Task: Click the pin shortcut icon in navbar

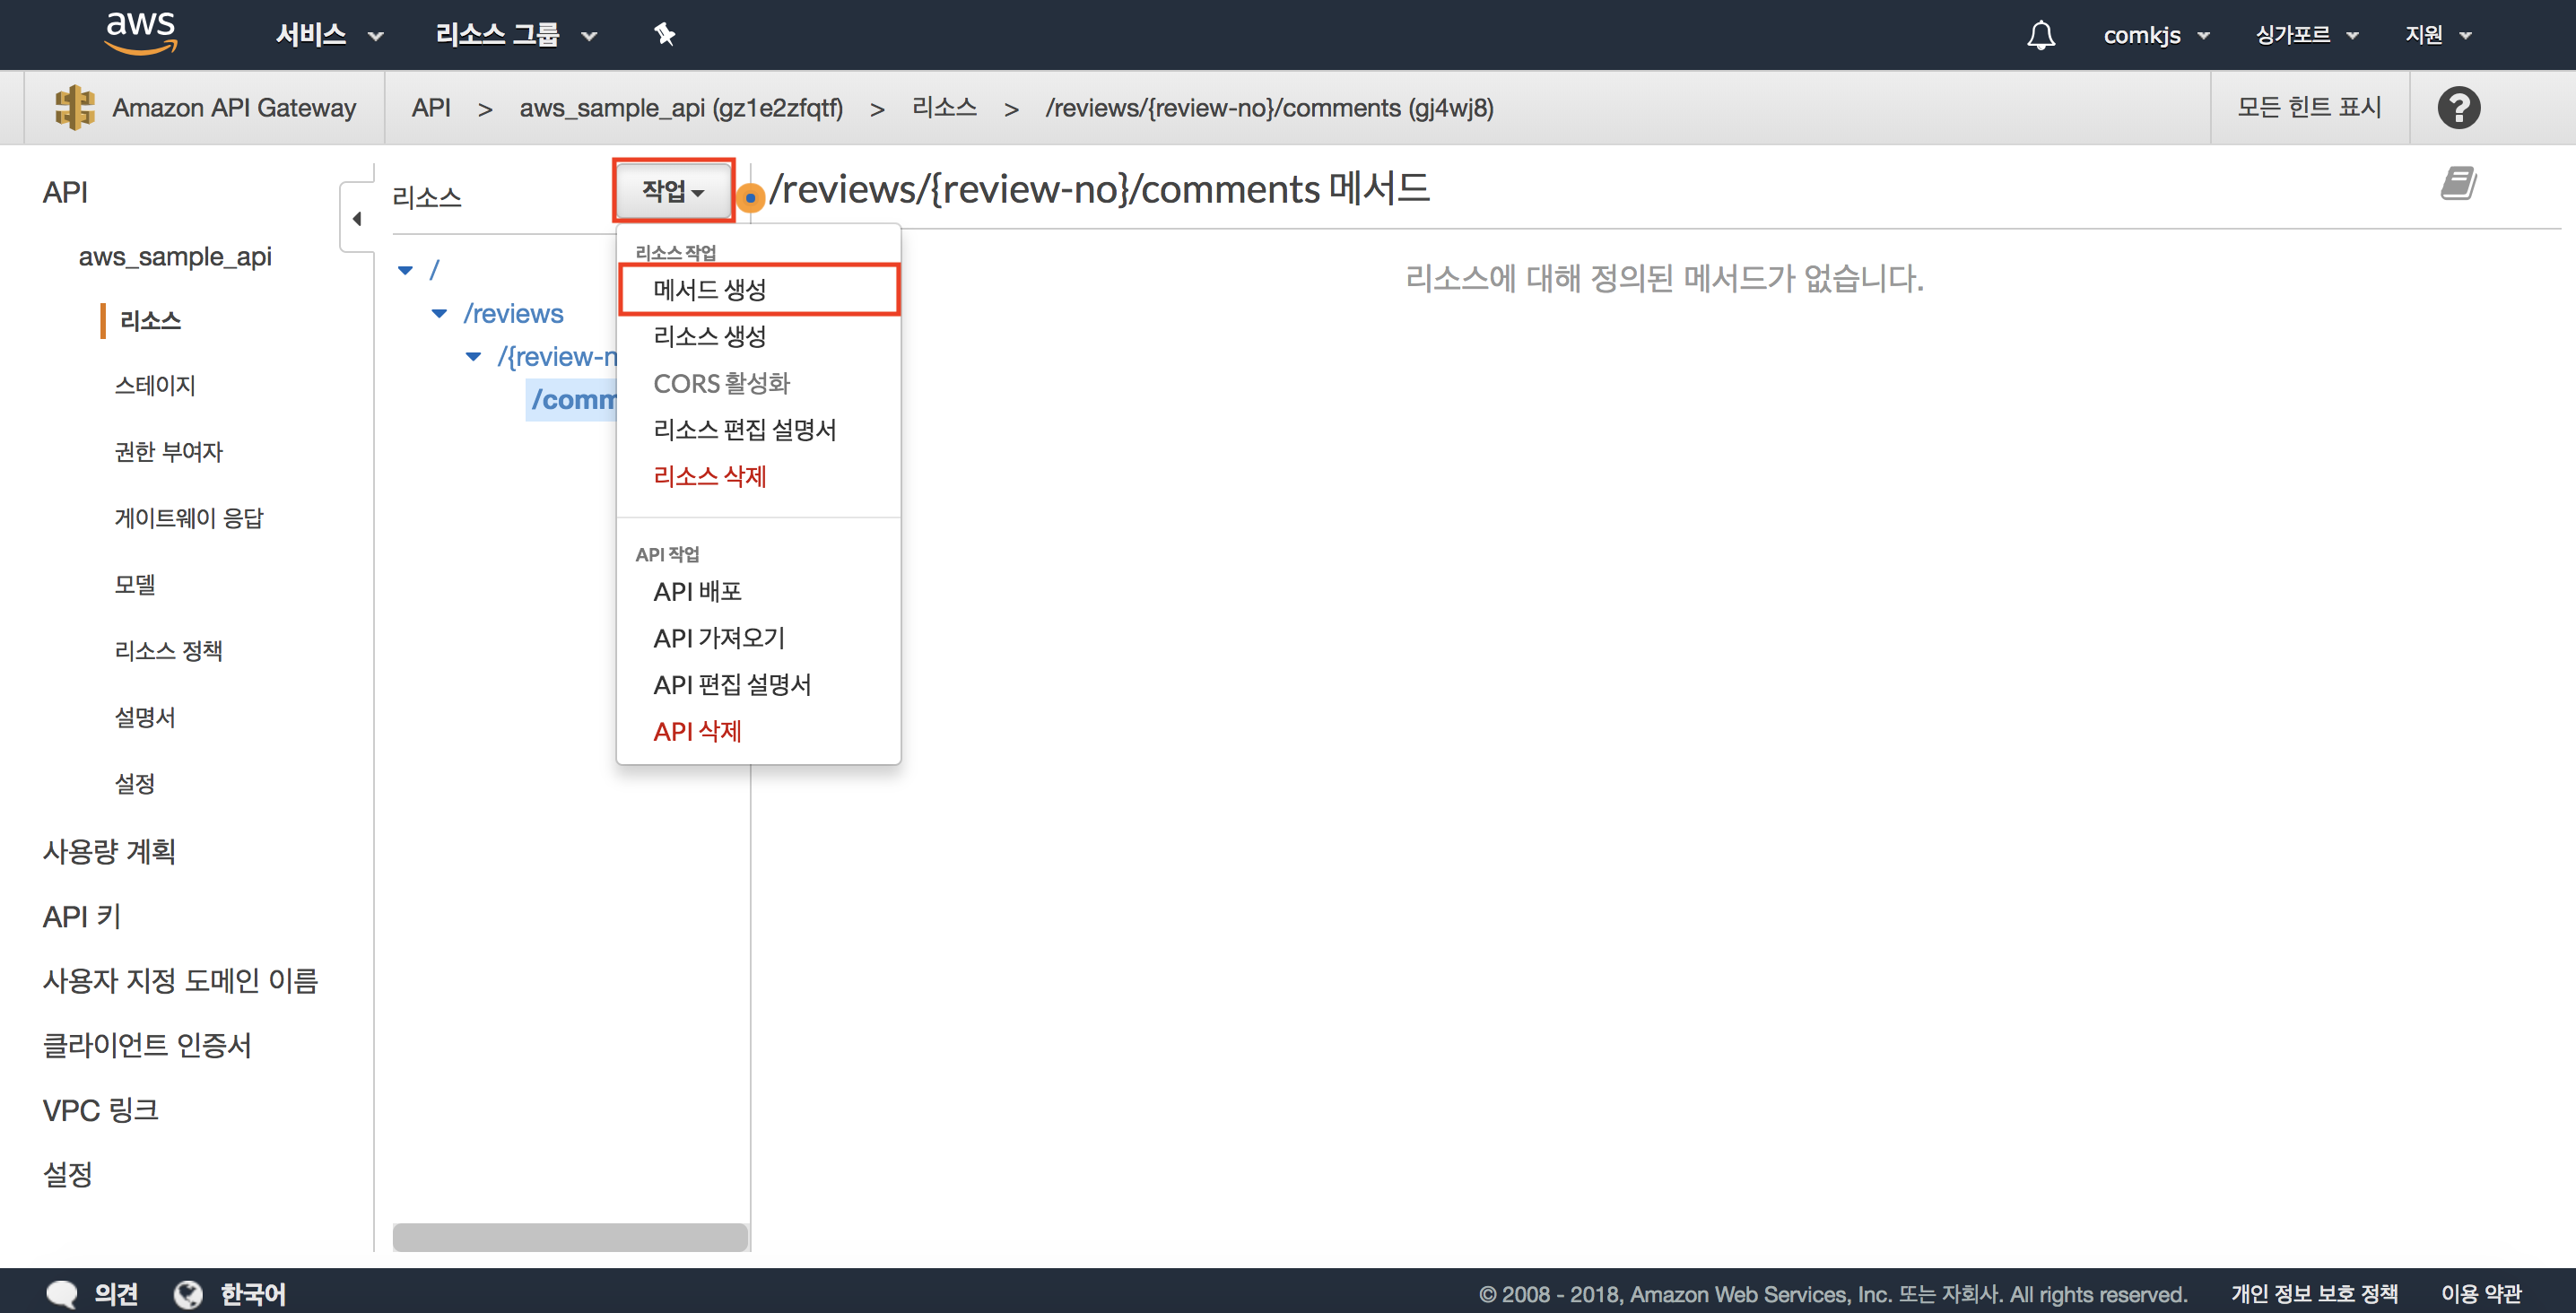Action: (665, 35)
